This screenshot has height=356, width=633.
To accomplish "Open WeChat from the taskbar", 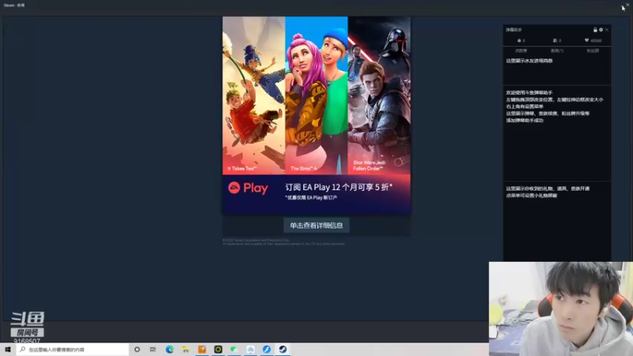I will (234, 350).
